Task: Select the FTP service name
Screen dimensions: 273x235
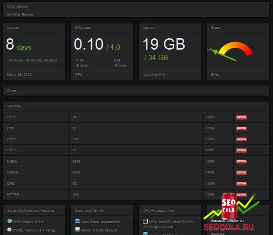Action: point(10,128)
